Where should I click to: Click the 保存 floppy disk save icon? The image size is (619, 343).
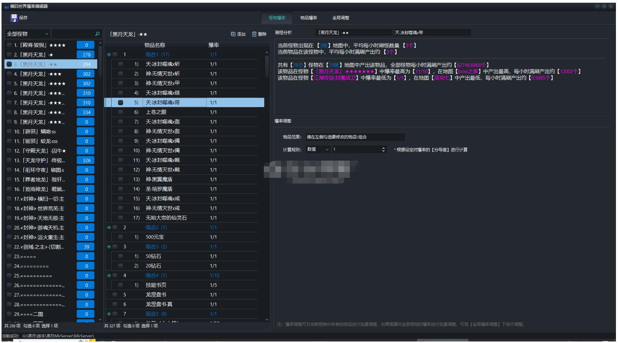pyautogui.click(x=14, y=18)
